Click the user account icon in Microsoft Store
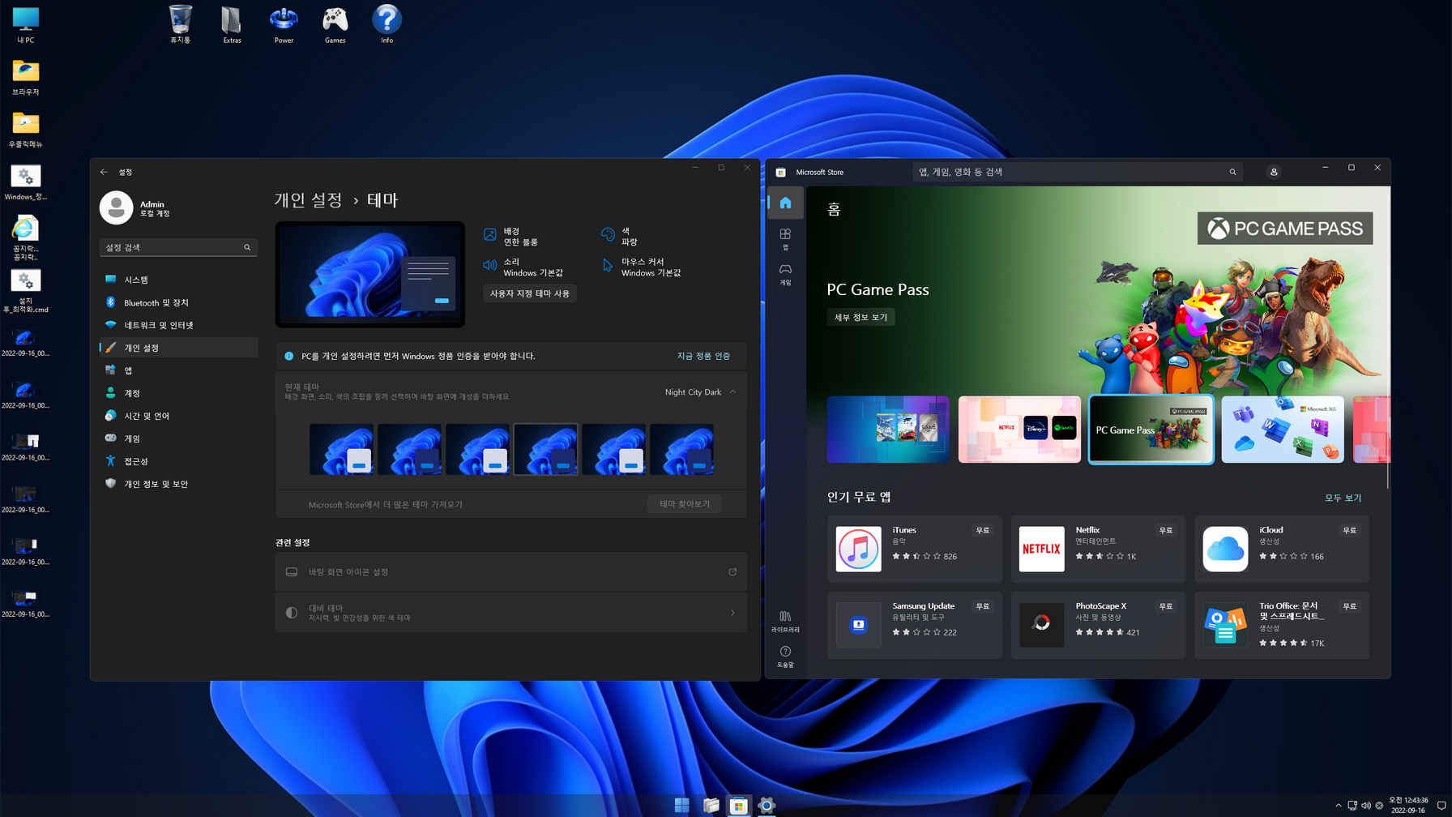The height and width of the screenshot is (817, 1452). [x=1274, y=172]
